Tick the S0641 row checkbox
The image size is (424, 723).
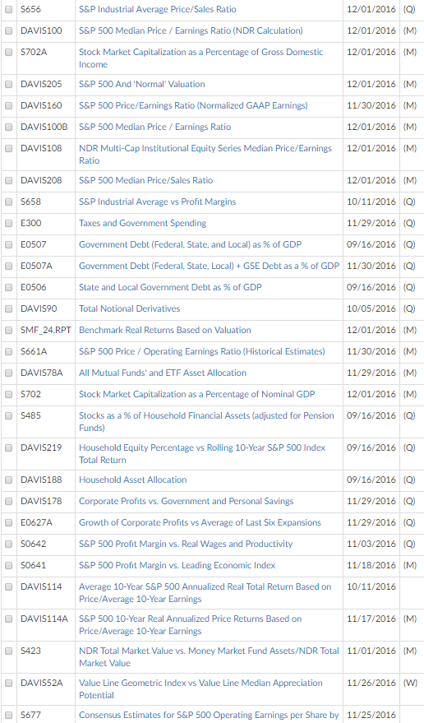click(8, 565)
